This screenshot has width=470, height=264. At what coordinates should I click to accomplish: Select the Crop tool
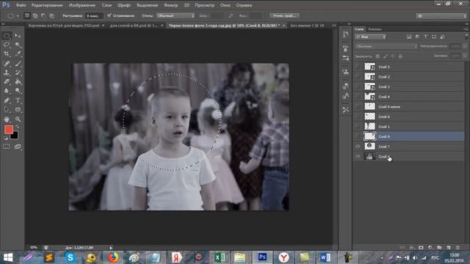click(7, 54)
